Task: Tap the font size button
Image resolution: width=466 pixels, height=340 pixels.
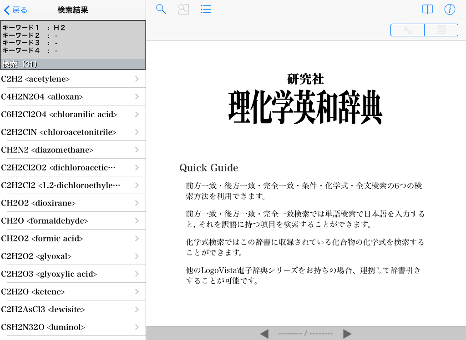Action: pos(407,30)
